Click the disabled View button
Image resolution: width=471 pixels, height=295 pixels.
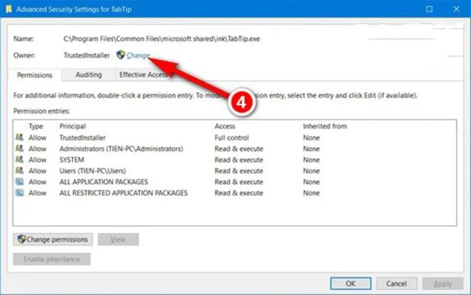[118, 240]
